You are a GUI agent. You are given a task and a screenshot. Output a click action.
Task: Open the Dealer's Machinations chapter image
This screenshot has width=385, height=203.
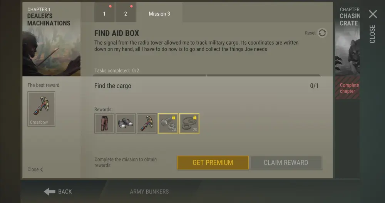click(51, 39)
